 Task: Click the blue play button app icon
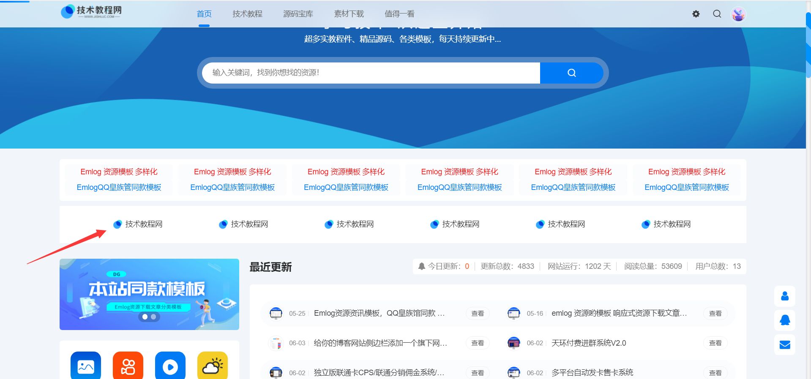(x=170, y=366)
